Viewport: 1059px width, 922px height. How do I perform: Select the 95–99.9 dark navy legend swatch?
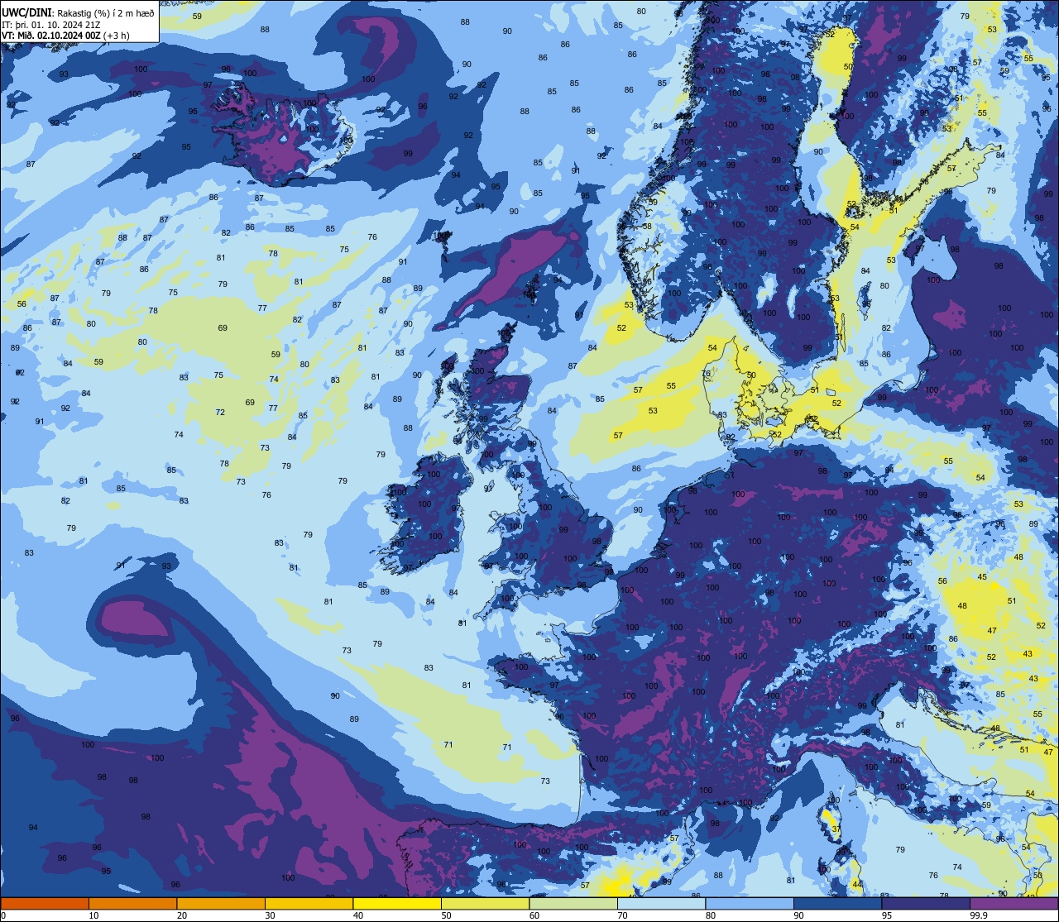(926, 904)
